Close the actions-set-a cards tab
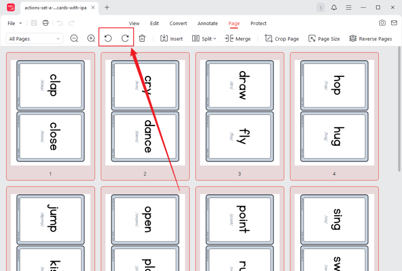This screenshot has height=271, width=402. (93, 7)
